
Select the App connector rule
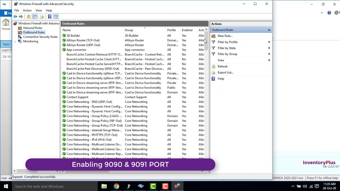point(76,50)
